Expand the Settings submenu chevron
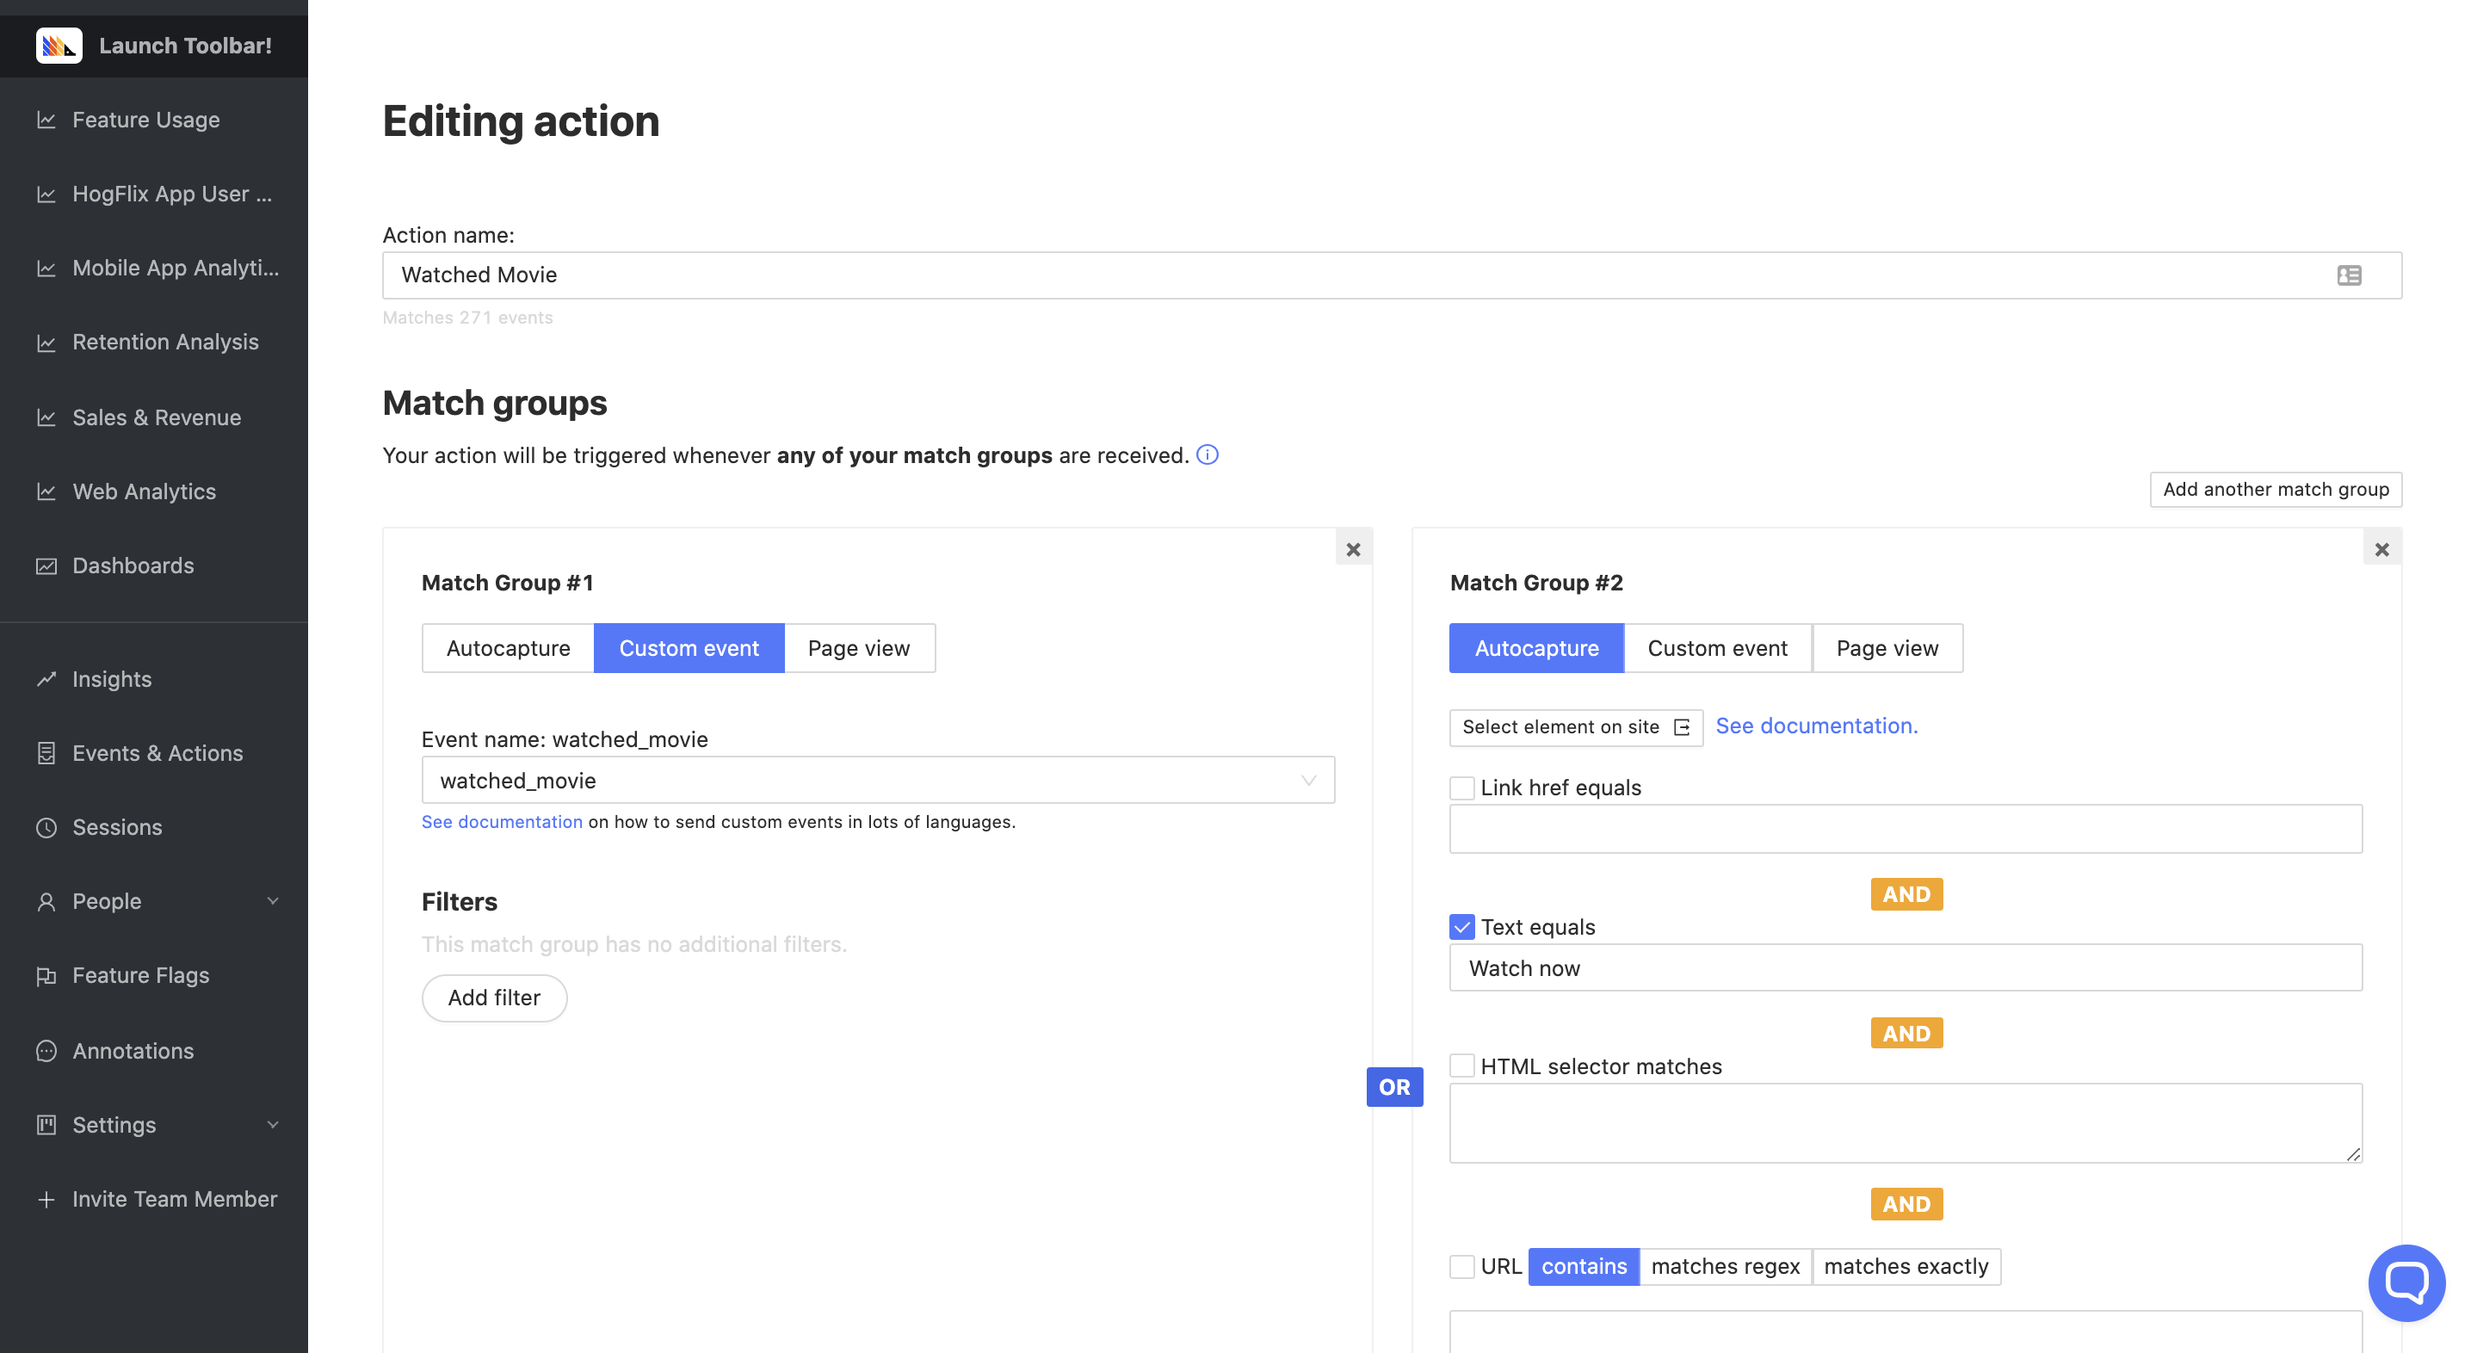The height and width of the screenshot is (1353, 2477). [273, 1125]
